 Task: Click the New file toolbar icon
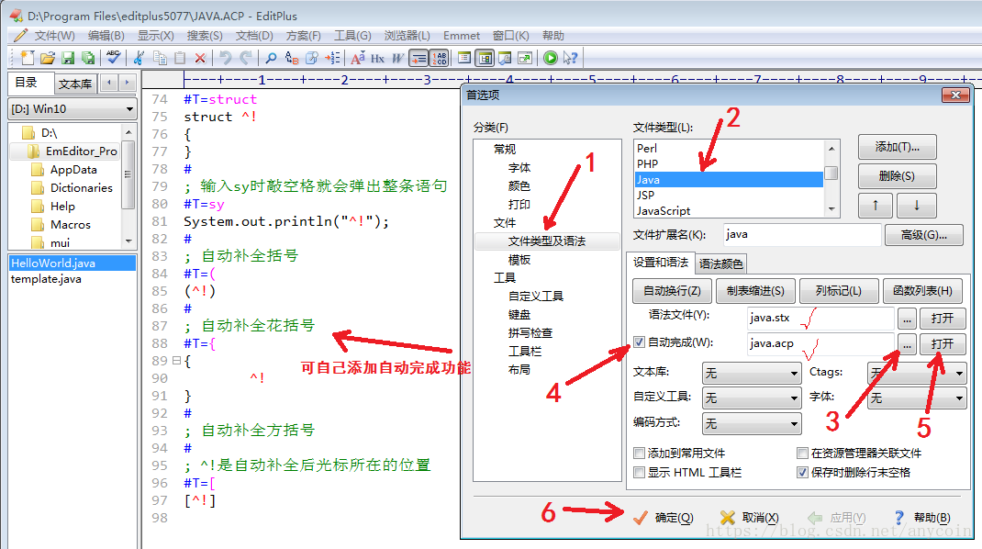point(28,58)
